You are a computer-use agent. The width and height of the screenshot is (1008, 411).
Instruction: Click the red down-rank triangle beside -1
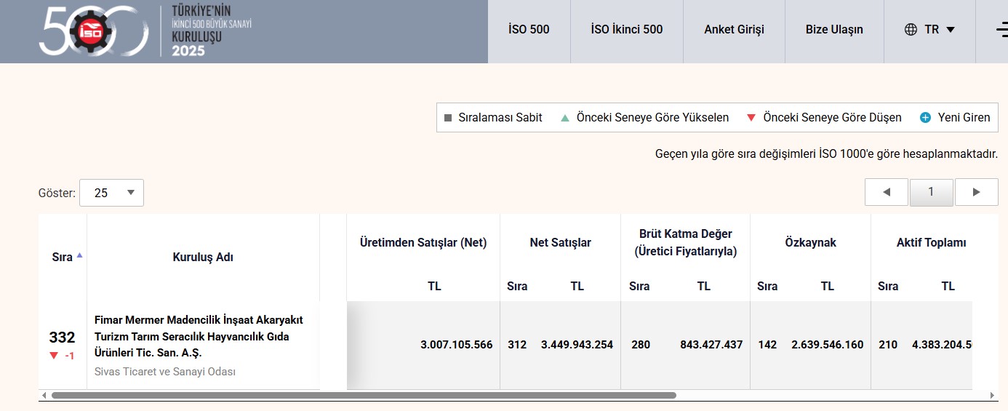click(x=54, y=356)
